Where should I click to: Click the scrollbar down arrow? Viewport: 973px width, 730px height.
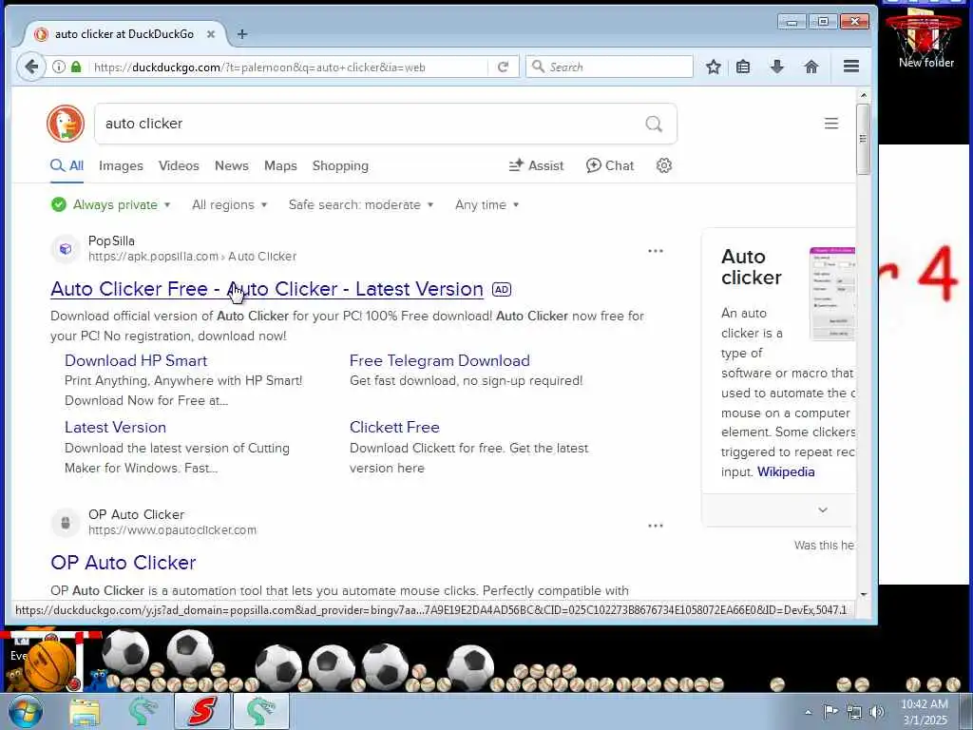point(863,594)
